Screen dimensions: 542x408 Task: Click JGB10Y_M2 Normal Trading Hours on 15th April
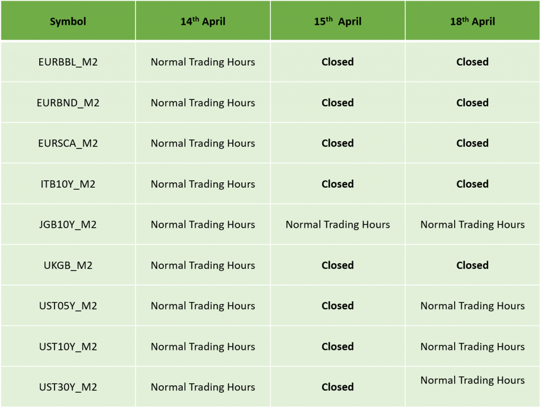click(338, 225)
